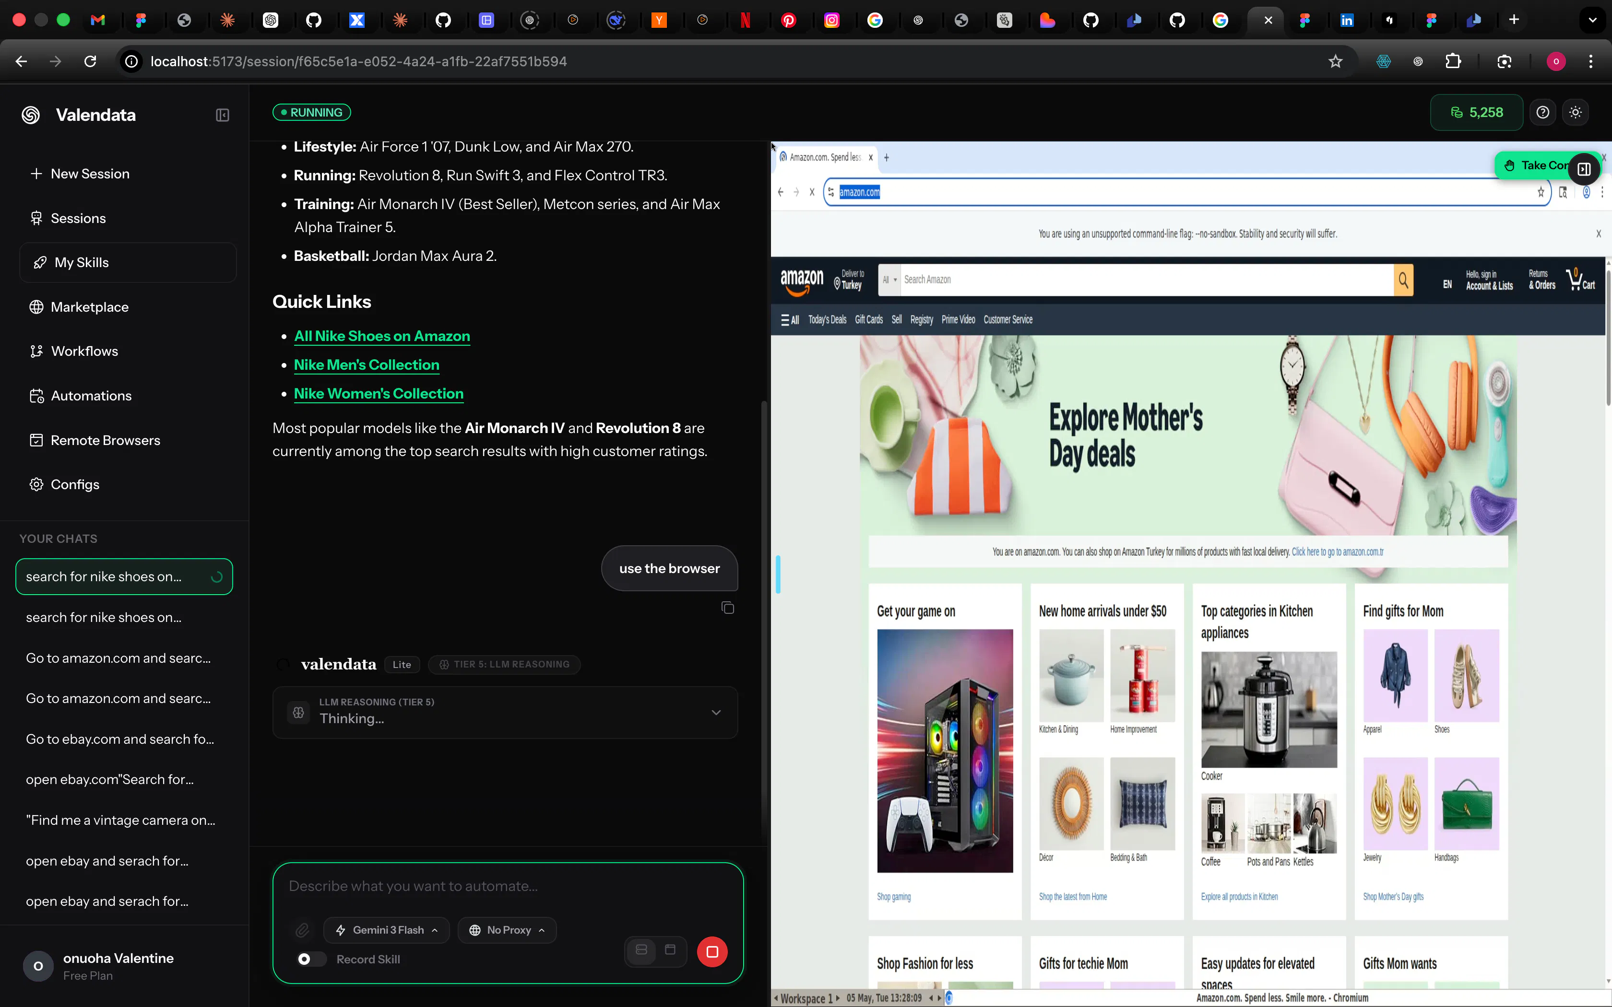This screenshot has height=1007, width=1612.
Task: Open the 'open ebay.com"Search for...' chat
Action: (110, 780)
